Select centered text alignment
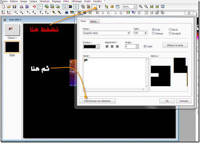Viewport: 200px width, 143px height. point(112,46)
